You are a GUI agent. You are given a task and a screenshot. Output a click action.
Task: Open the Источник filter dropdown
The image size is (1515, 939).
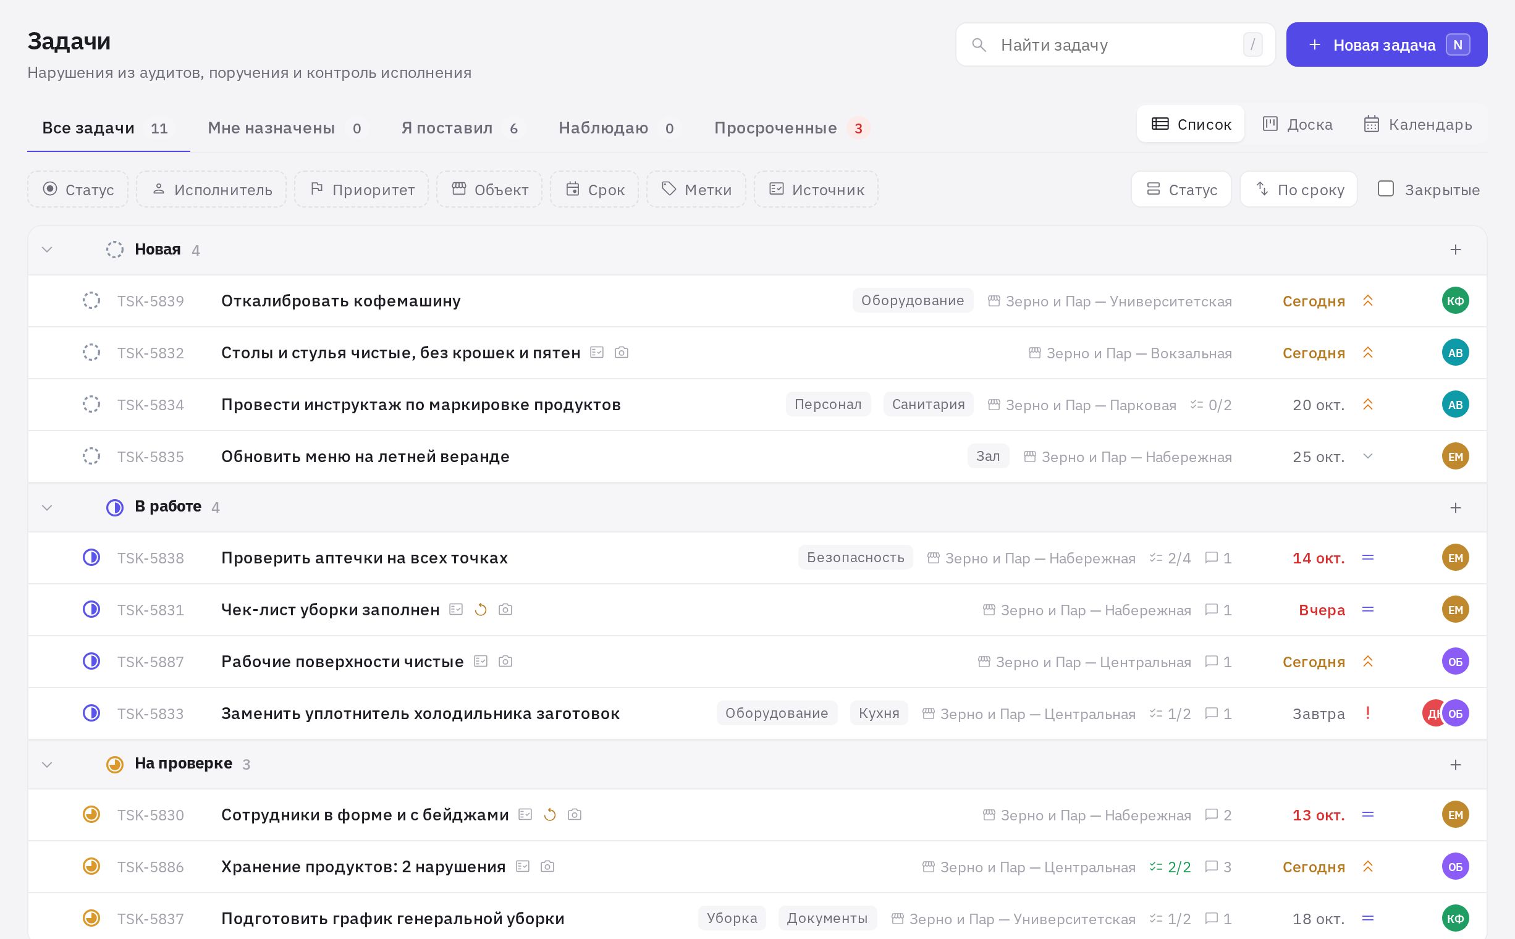(x=816, y=190)
